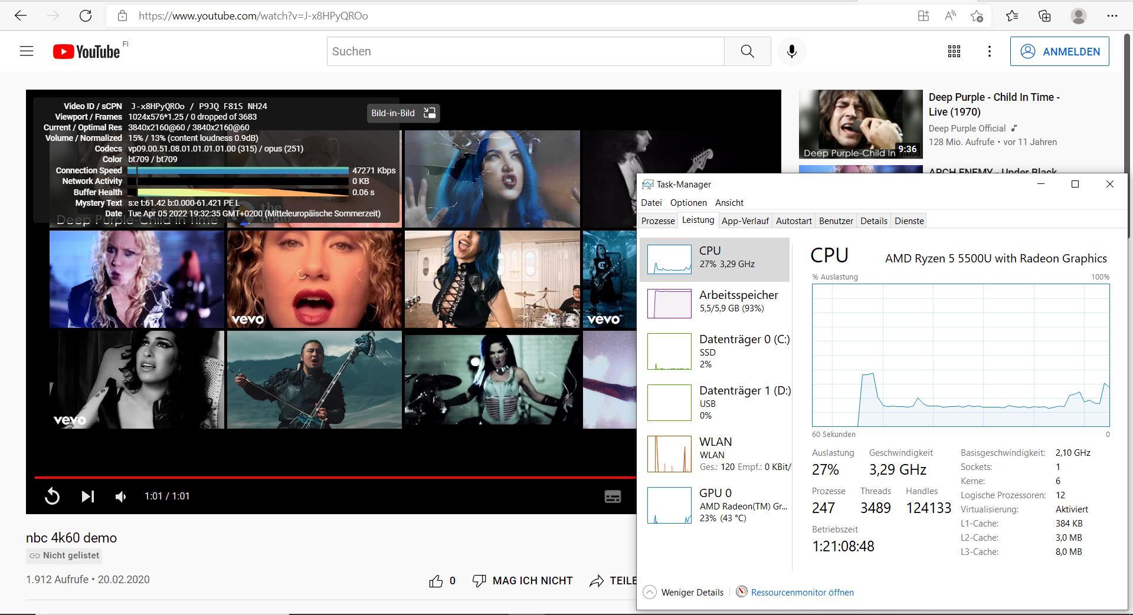Click the ANMELDEN sign-in button
Screen dimensions: 1133x615
point(1059,51)
